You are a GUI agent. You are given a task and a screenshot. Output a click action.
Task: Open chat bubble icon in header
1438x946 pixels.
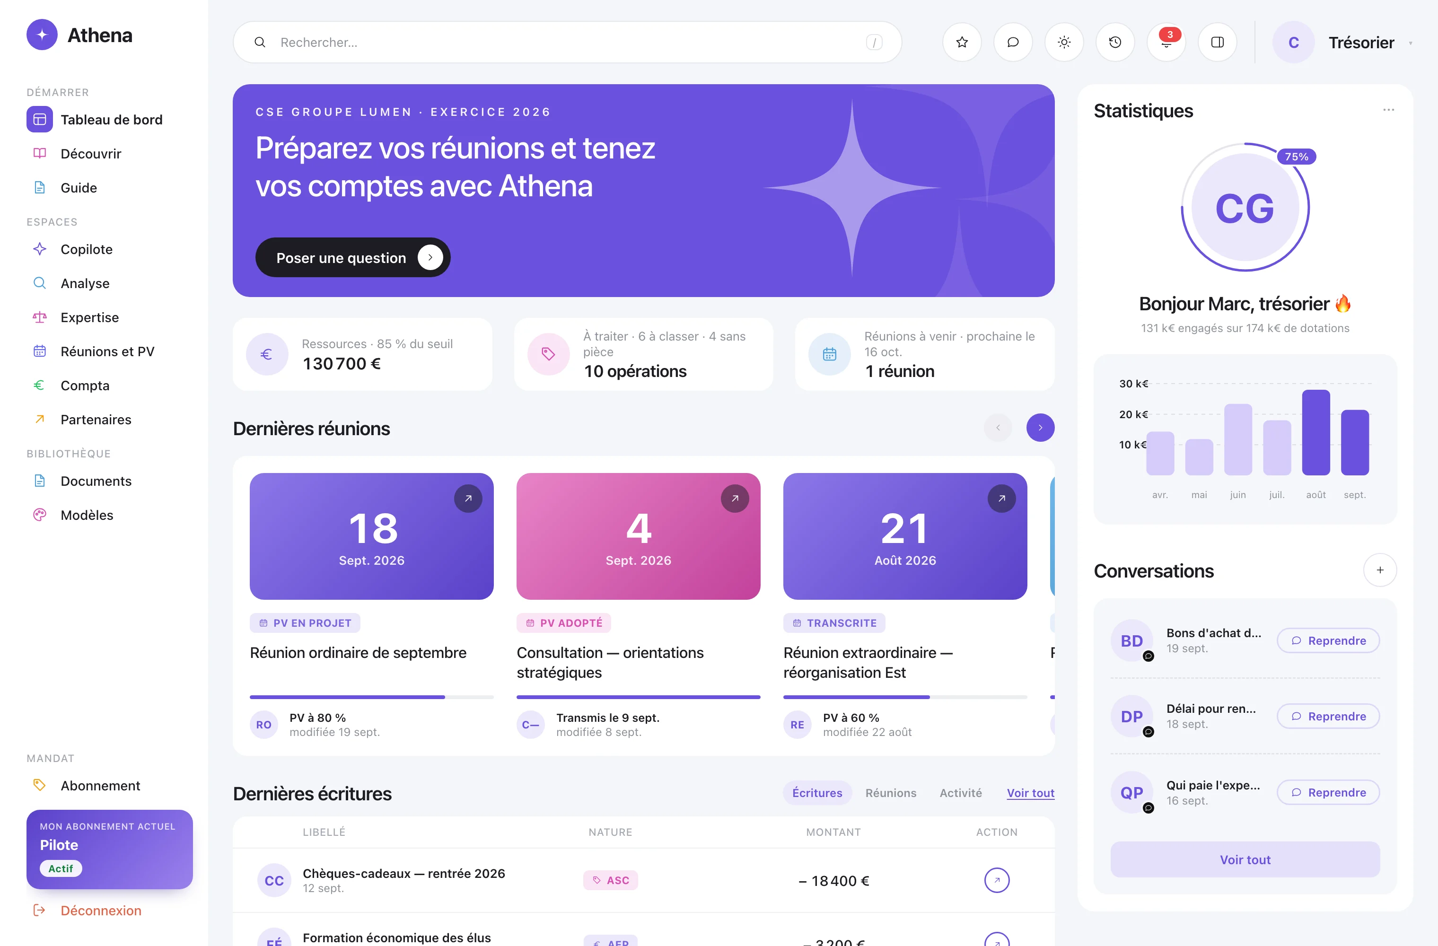click(1013, 42)
